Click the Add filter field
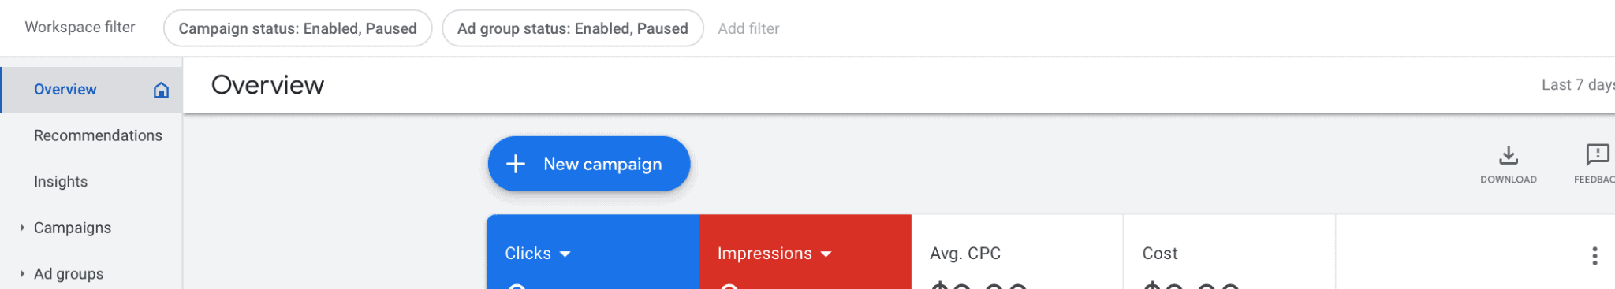The height and width of the screenshot is (289, 1615). 748,28
